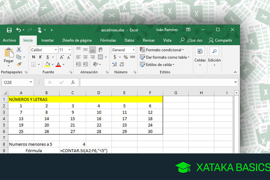
Task: Click the ¿Qué des search box
Action: (191, 40)
